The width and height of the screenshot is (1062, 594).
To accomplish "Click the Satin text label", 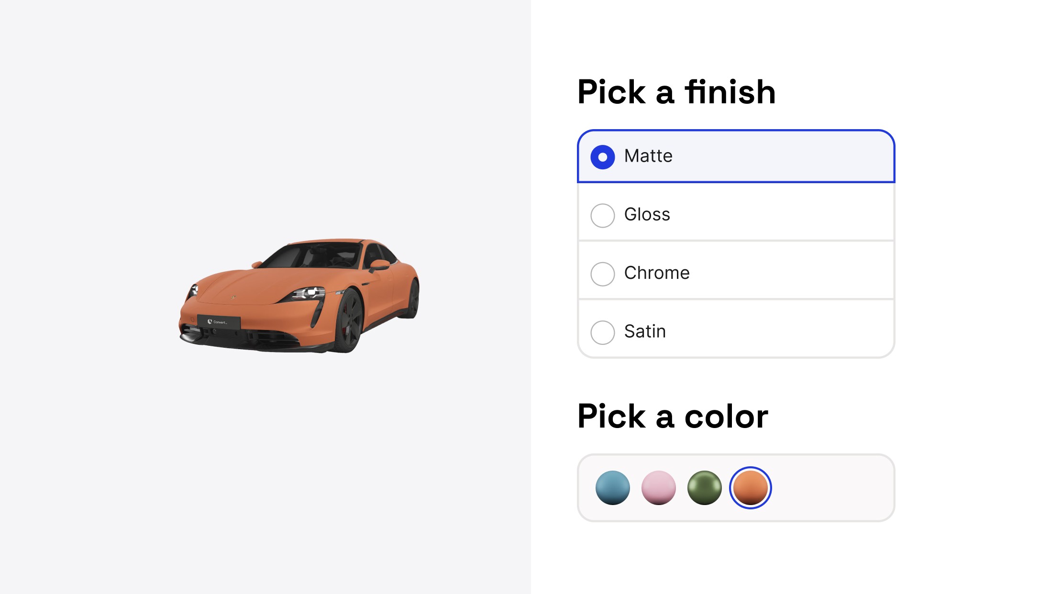I will click(644, 331).
